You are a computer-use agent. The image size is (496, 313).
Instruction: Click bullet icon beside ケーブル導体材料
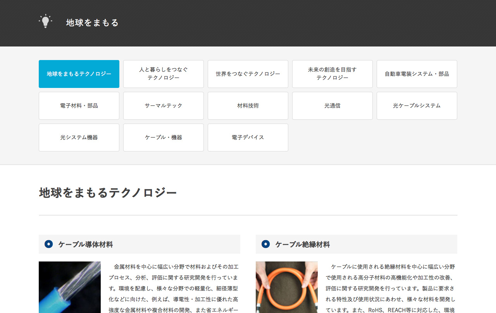[48, 244]
